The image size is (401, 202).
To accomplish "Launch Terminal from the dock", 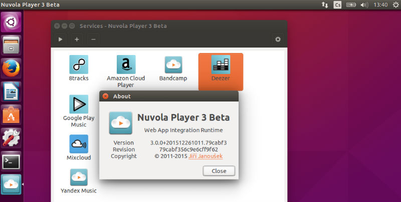I will (11, 161).
